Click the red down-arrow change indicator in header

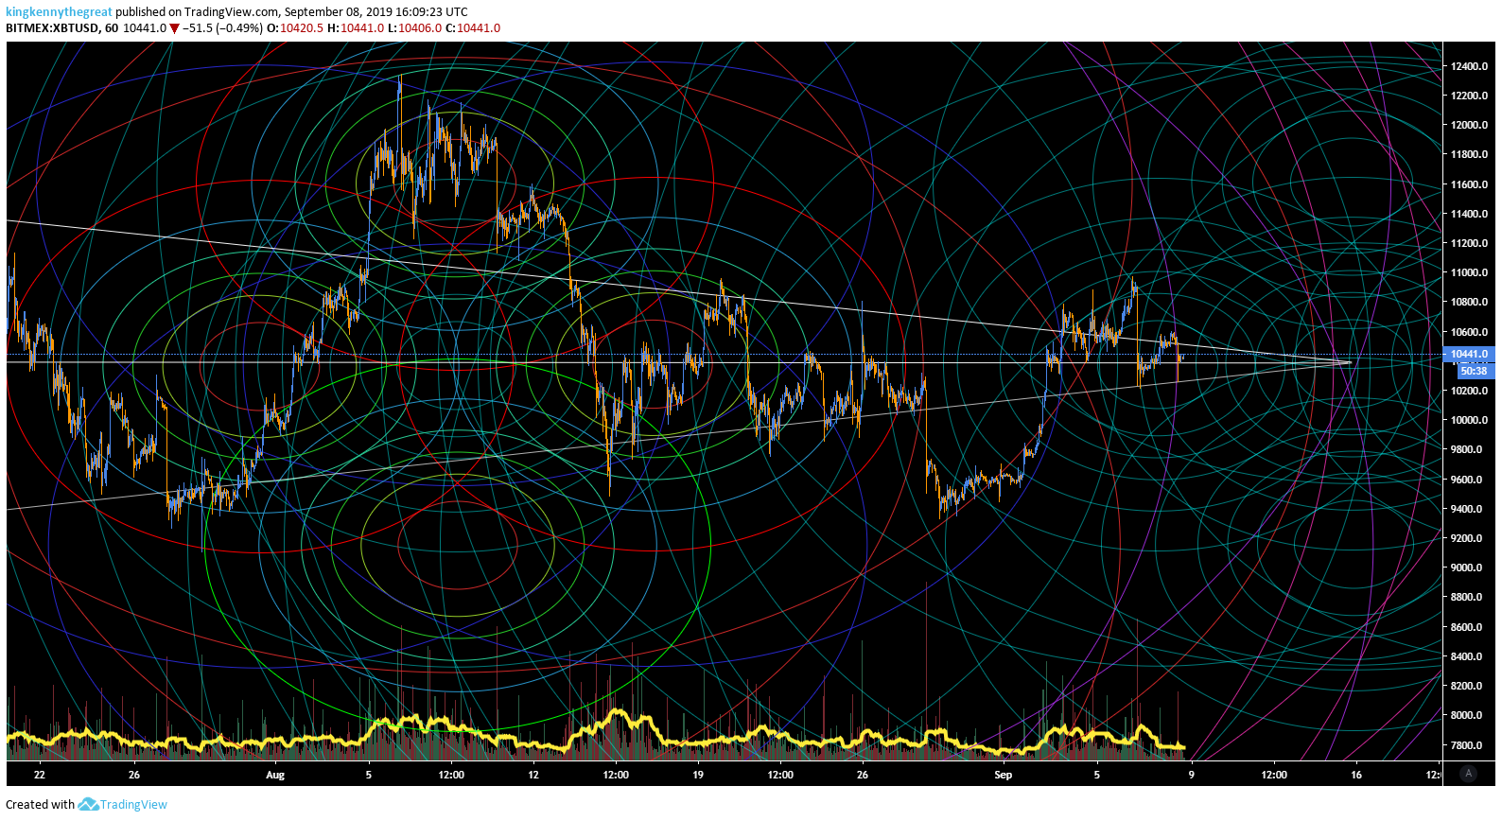pyautogui.click(x=174, y=28)
